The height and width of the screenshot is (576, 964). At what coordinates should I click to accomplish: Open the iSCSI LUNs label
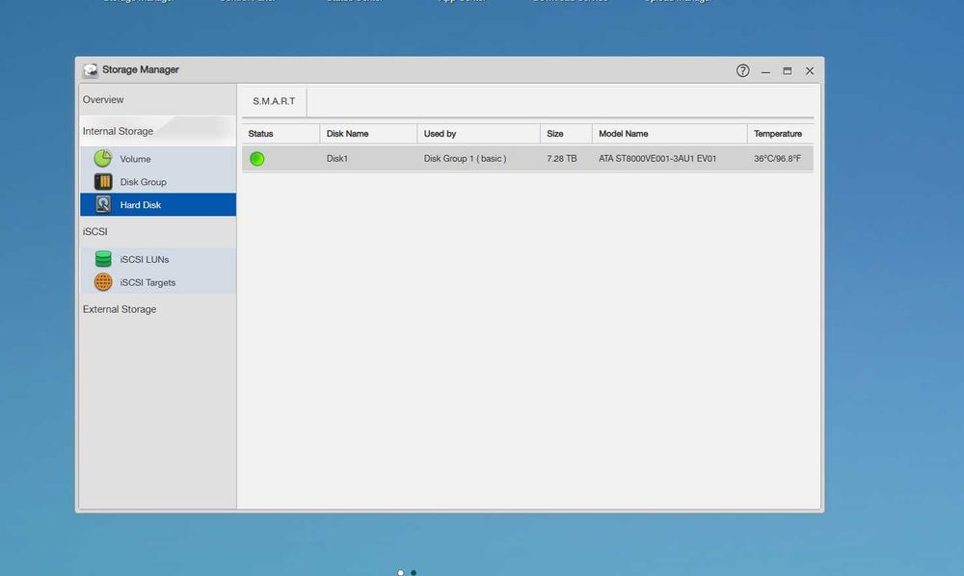point(145,260)
